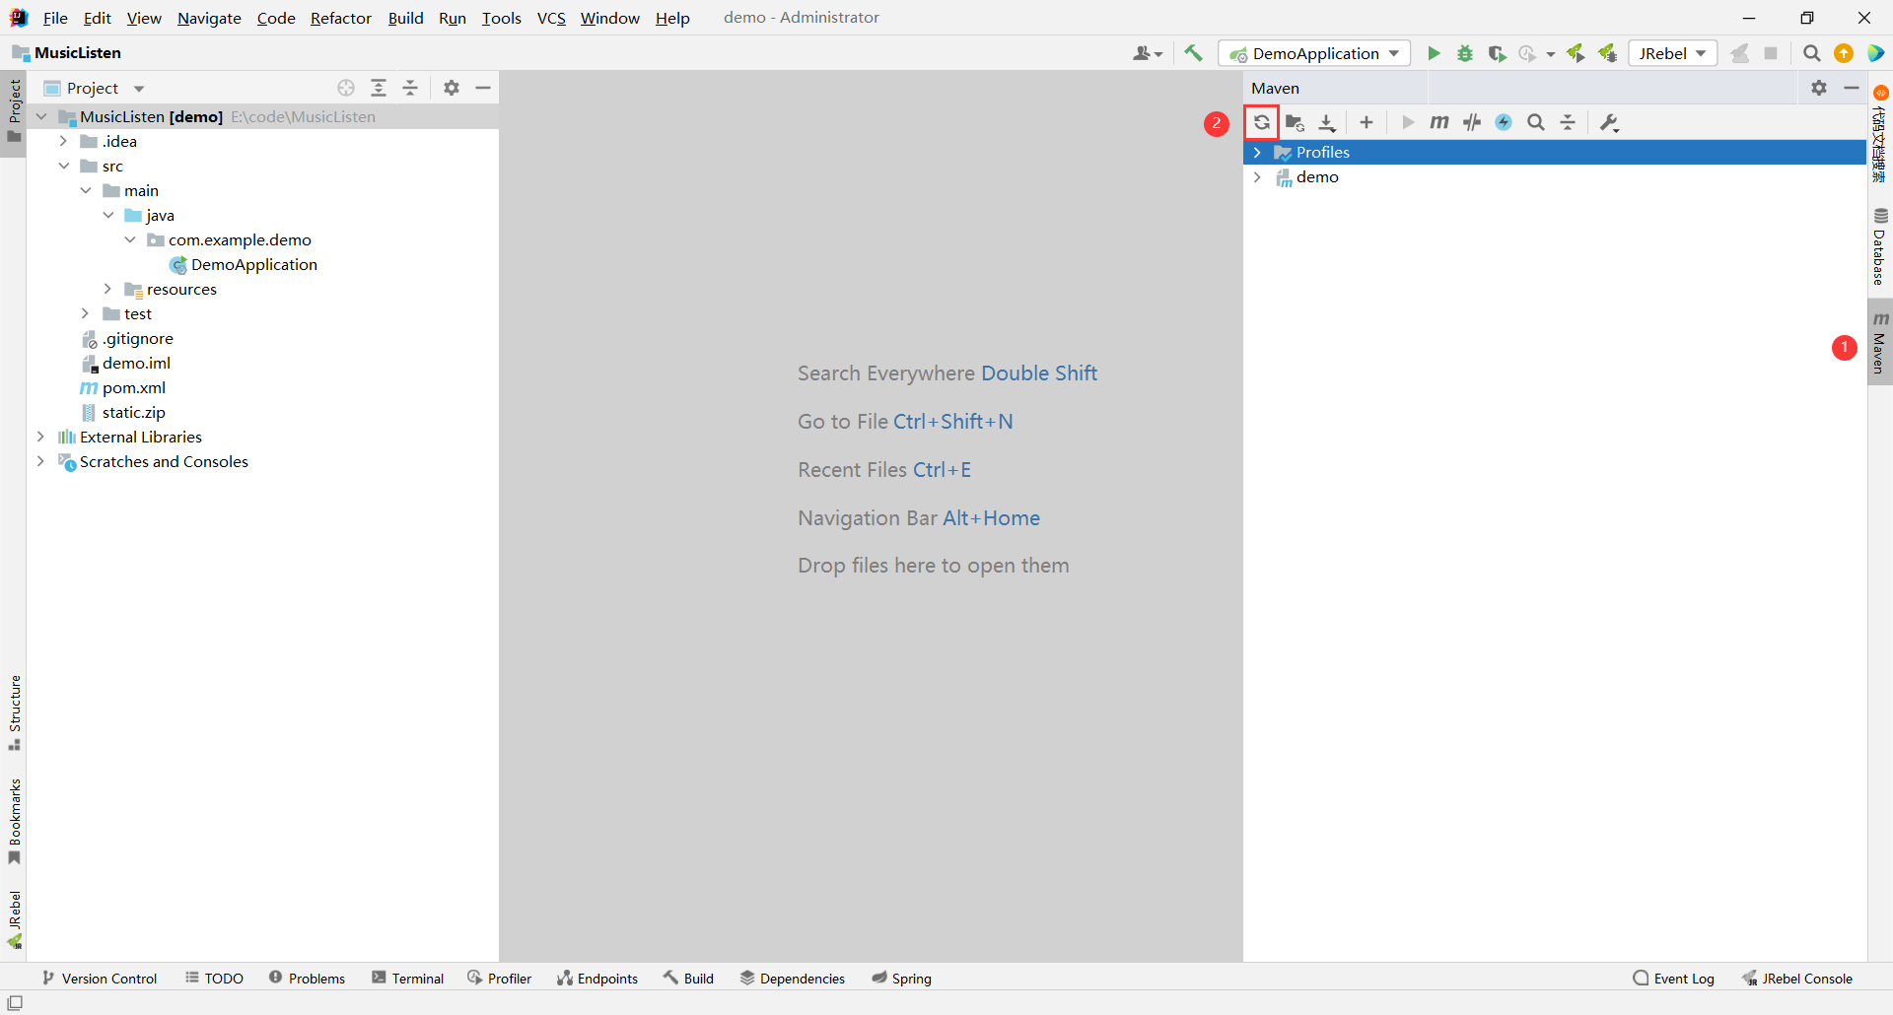The image size is (1893, 1015).
Task: Toggle Structure side tool window
Action: (x=14, y=712)
